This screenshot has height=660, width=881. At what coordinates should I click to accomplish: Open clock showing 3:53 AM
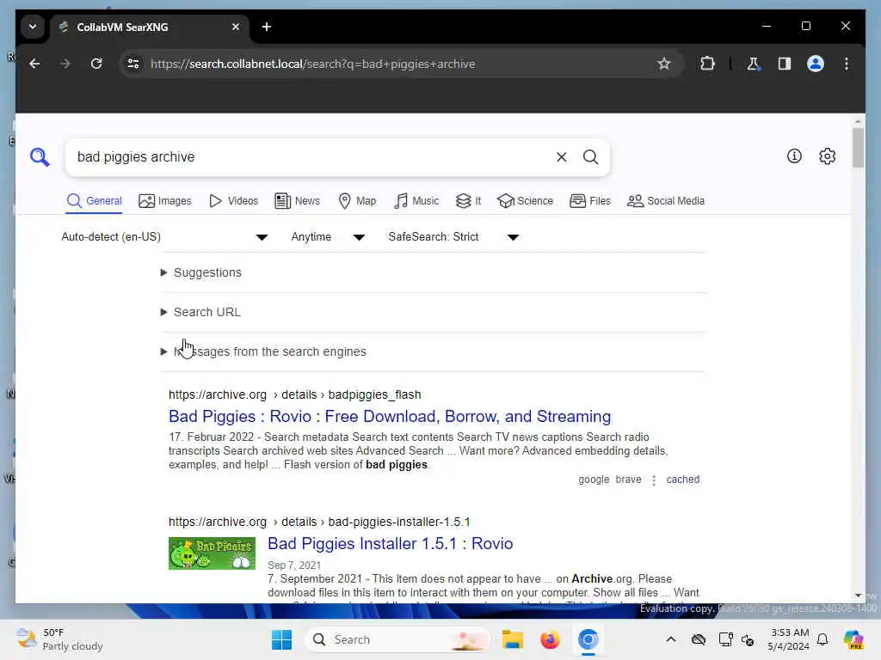tap(789, 639)
